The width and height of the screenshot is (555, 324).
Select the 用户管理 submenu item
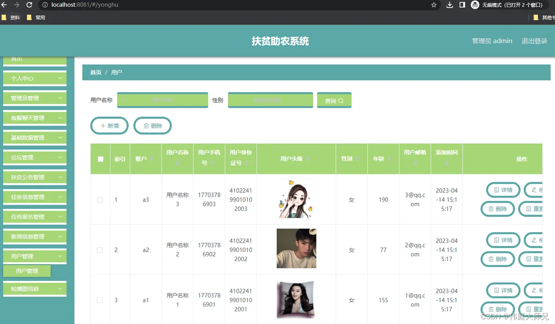27,271
